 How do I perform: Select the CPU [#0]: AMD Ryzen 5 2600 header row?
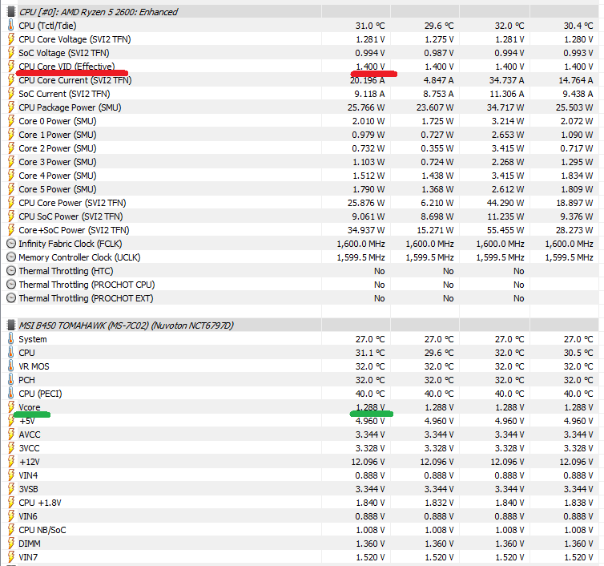point(302,11)
